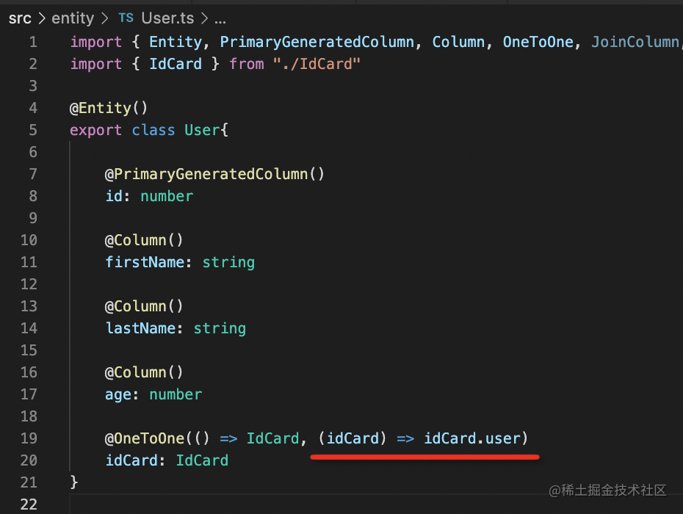The image size is (683, 514).
Task: Click the IdCard type on line 20
Action: coord(202,460)
